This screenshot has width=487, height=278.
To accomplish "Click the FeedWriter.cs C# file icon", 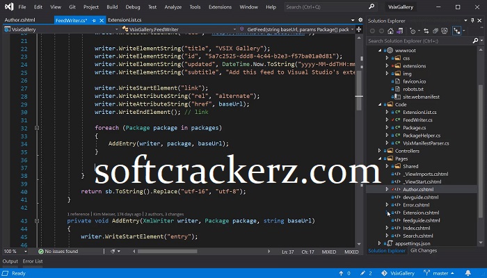I will [x=397, y=120].
